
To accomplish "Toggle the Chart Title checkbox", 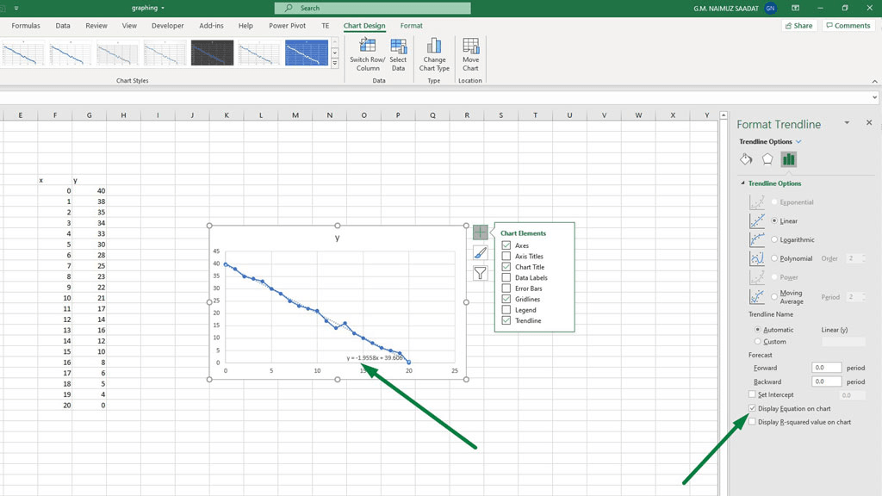I will (506, 267).
